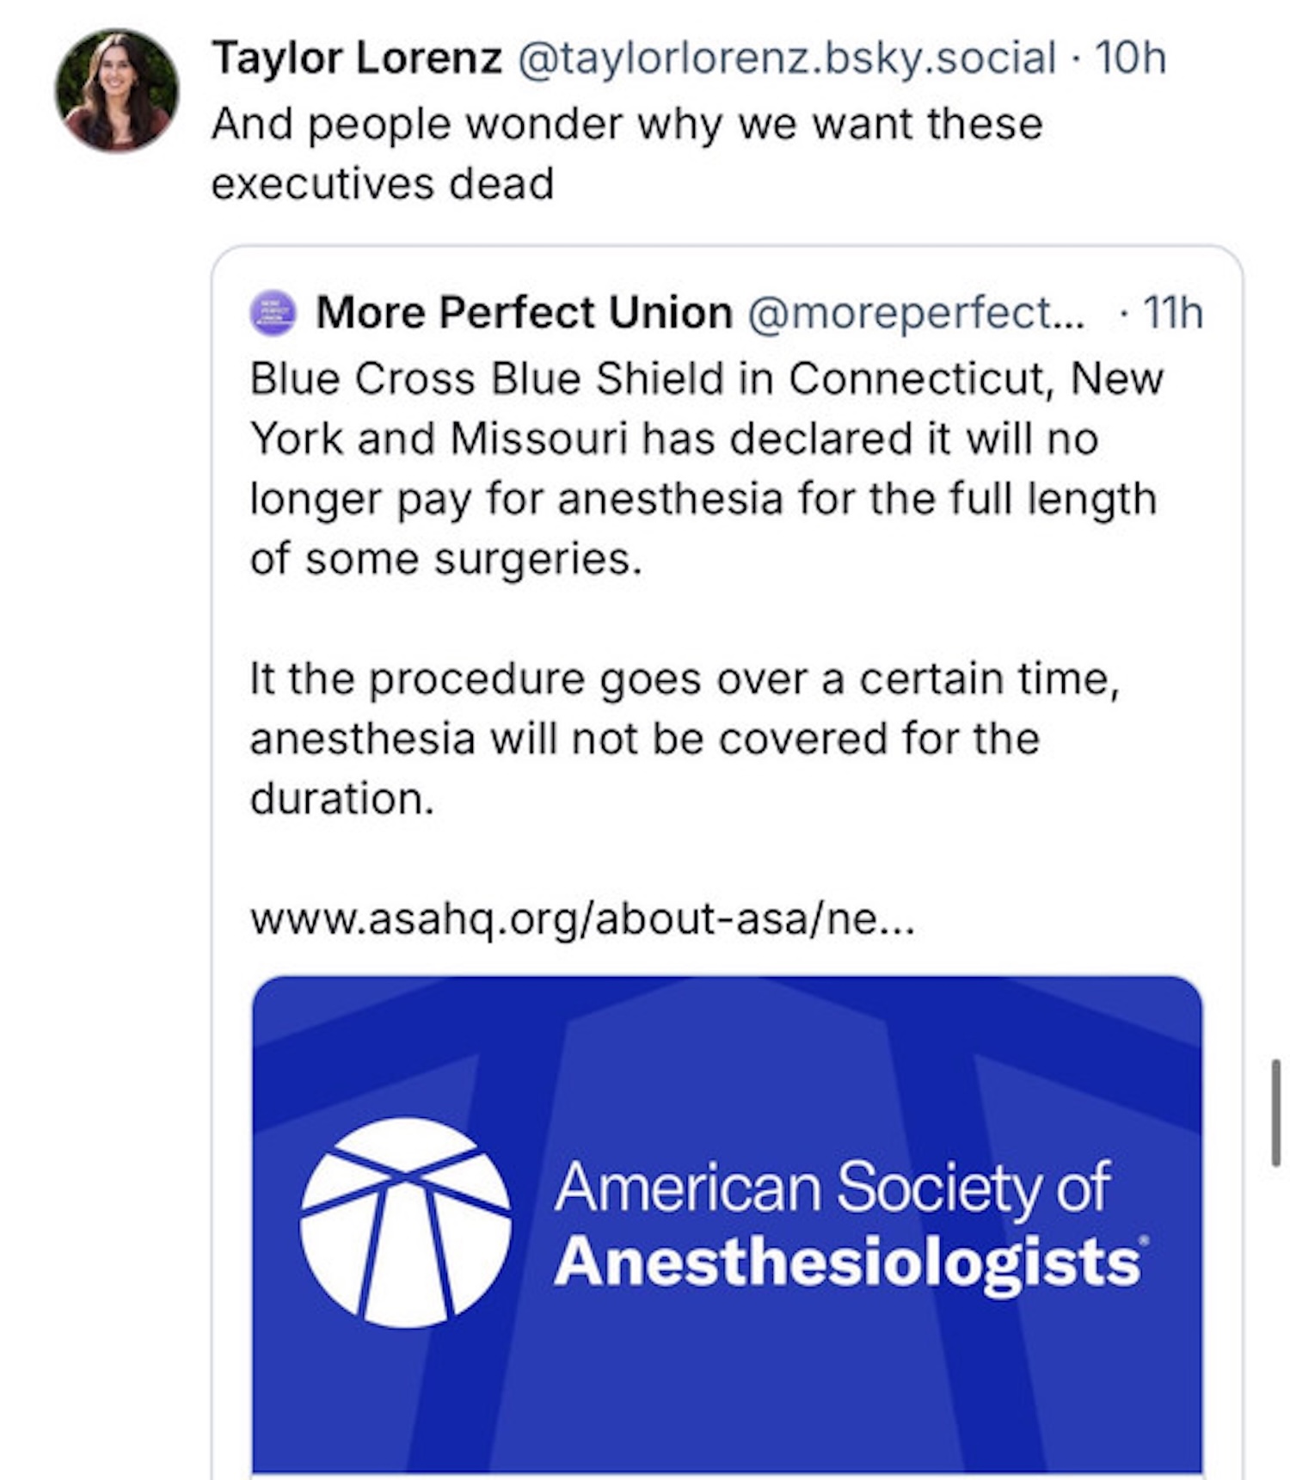
Task: Click the "American Society of" card text
Action: [832, 1188]
